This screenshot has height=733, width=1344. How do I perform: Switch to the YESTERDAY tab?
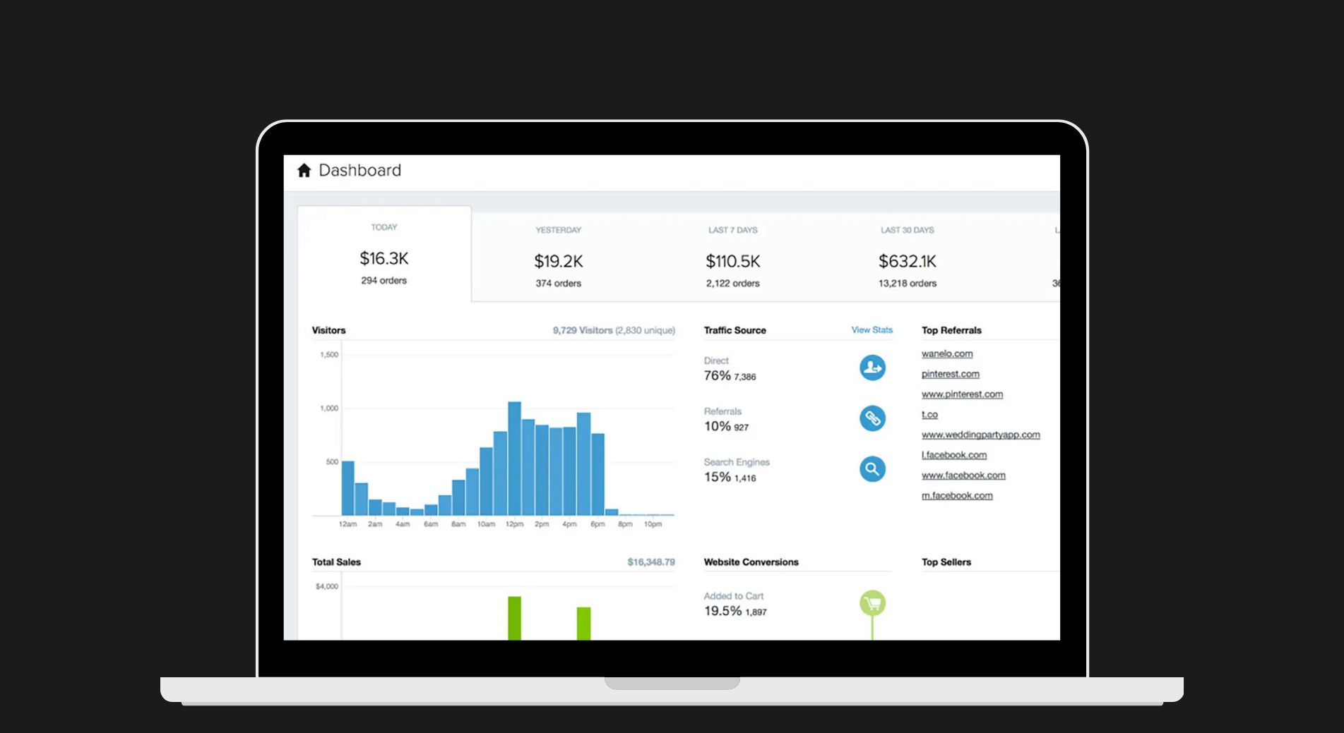coord(559,257)
